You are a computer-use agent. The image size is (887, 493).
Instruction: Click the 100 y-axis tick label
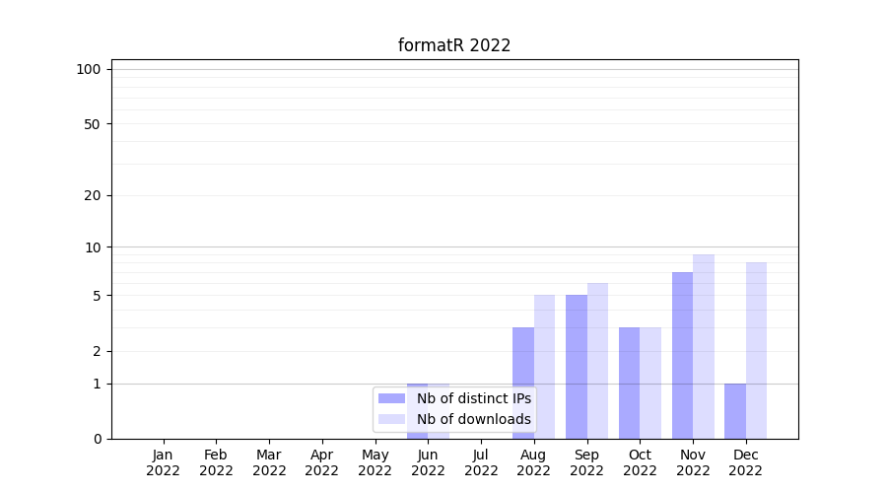[x=89, y=69]
